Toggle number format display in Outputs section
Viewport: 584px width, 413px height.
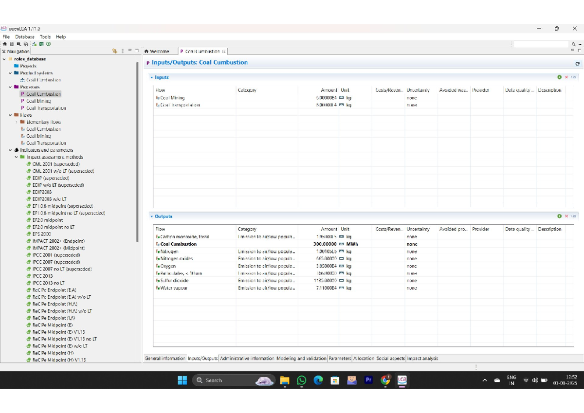(573, 216)
